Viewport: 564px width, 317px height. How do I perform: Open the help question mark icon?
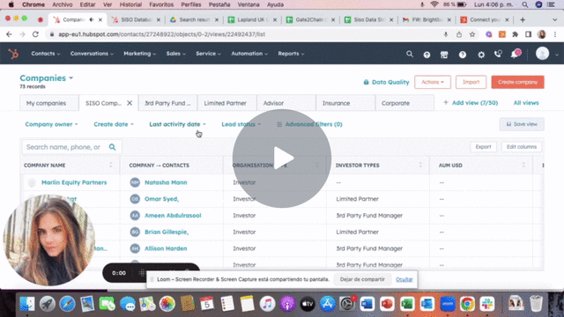[463, 55]
